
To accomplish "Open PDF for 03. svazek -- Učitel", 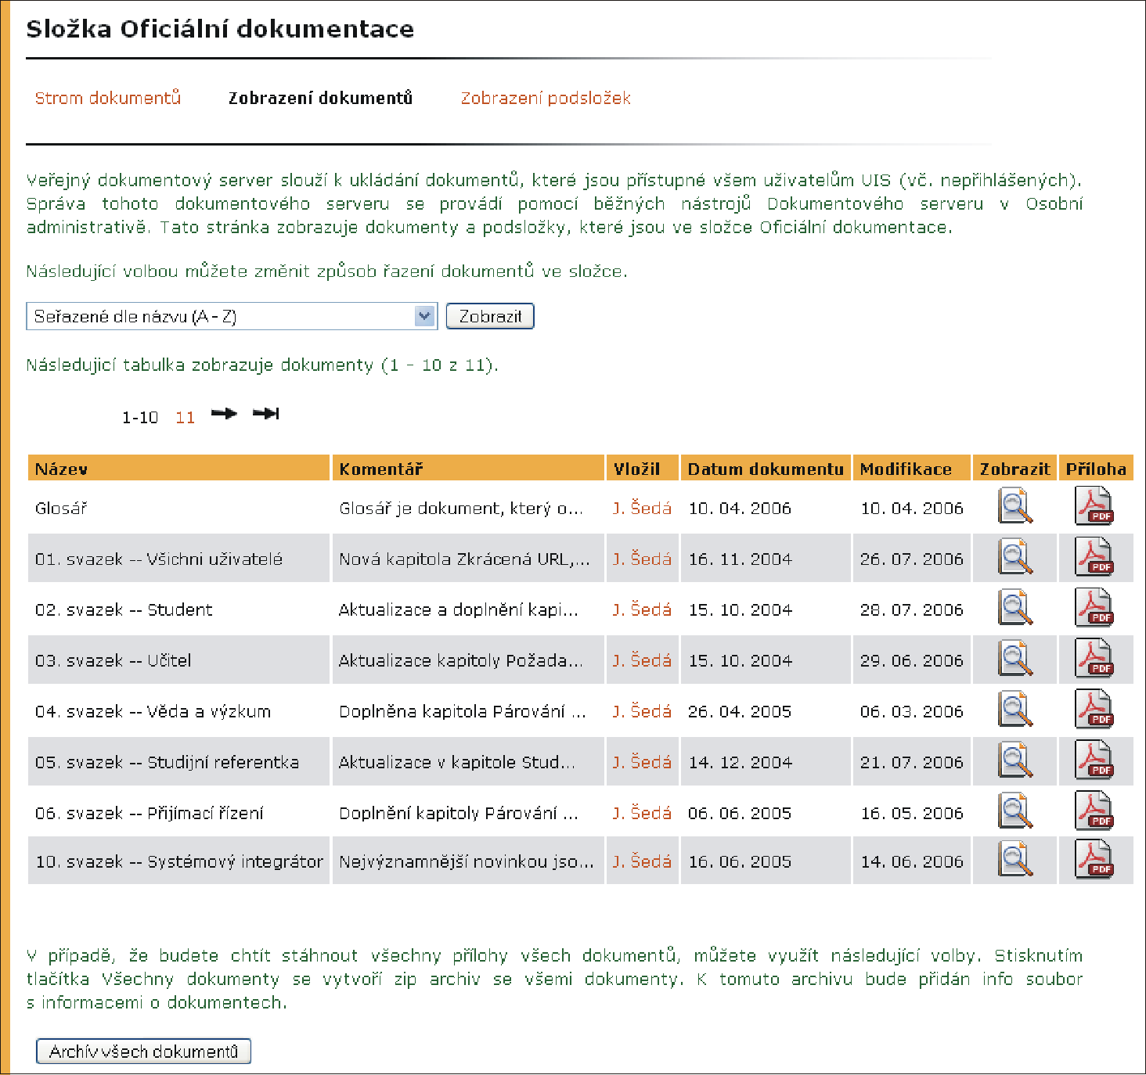I will [x=1094, y=659].
